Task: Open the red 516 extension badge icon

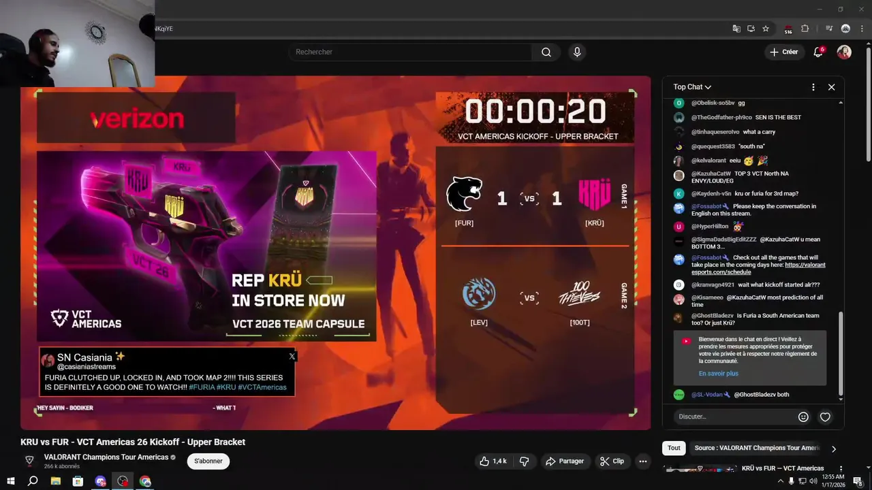Action: tap(788, 29)
